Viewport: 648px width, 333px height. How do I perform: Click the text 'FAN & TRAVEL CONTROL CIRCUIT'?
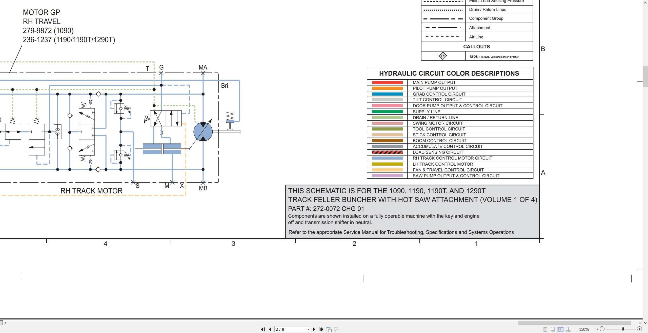pyautogui.click(x=448, y=170)
